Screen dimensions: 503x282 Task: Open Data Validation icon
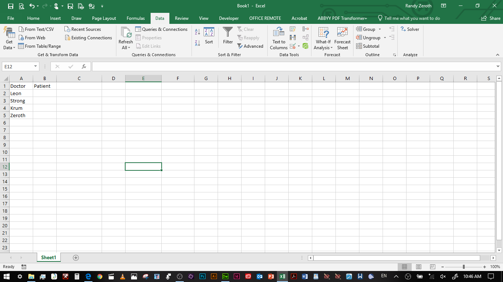click(293, 46)
